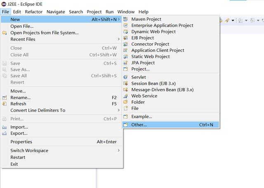The height and width of the screenshot is (188, 264).
Task: Expand the New submenu arrow
Action: point(119,19)
